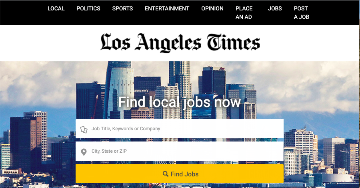Screen dimensions: 360x188
Task: Open the LOCAL navigation section
Action: coord(56,8)
